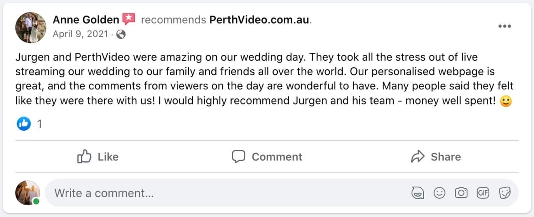Like Anne Golden's recommendation post
The image size is (534, 217).
(98, 157)
